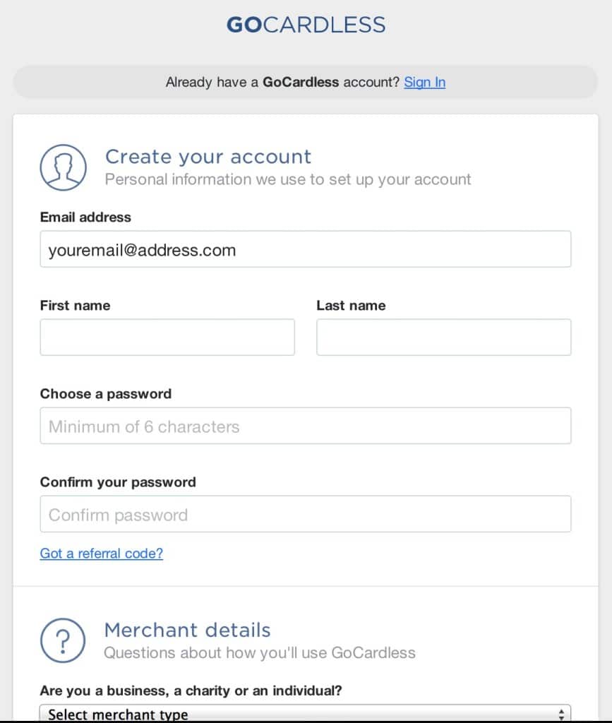Click the GoCardless logo at the top
Image resolution: width=612 pixels, height=723 pixels.
coord(306,25)
